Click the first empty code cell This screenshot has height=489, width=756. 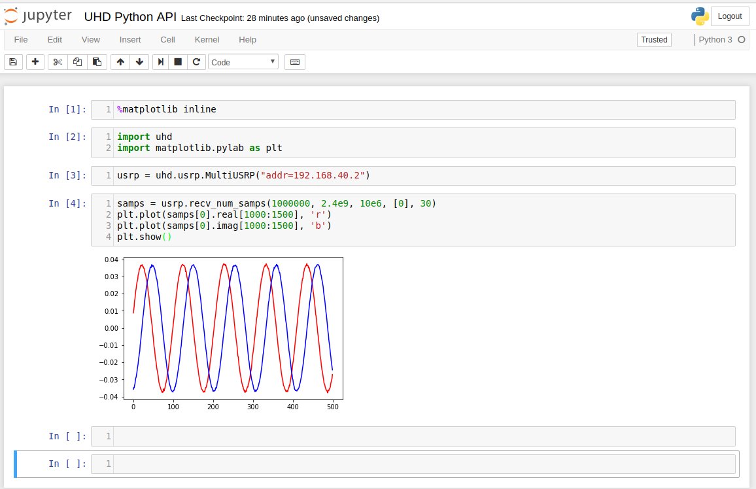tap(413, 436)
